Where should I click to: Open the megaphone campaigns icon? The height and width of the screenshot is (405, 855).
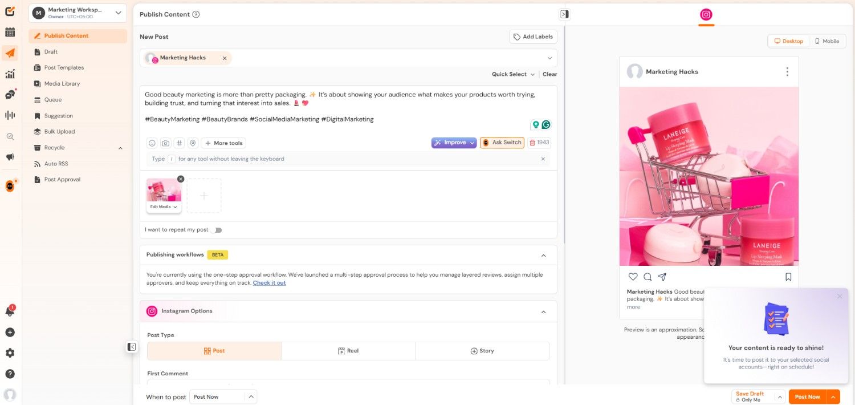click(10, 157)
